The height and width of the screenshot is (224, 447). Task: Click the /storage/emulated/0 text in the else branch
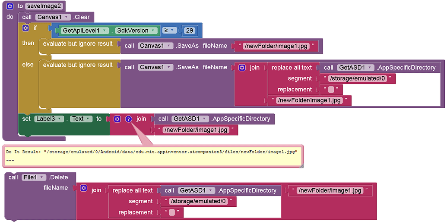pos(358,78)
